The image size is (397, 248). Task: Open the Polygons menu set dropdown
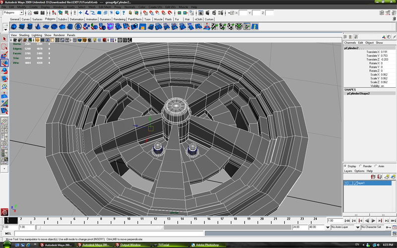coord(13,13)
